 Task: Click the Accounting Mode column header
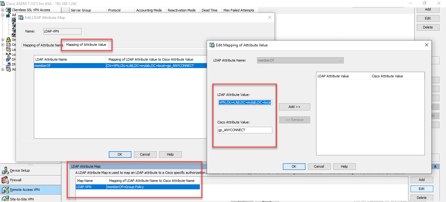tap(151, 10)
